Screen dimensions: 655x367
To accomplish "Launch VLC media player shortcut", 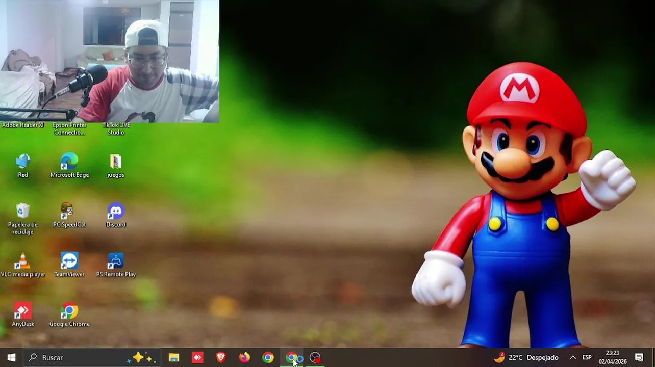I will (x=23, y=266).
